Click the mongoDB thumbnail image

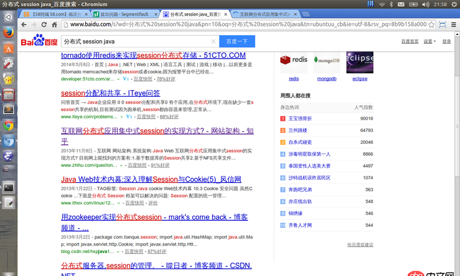click(327, 62)
